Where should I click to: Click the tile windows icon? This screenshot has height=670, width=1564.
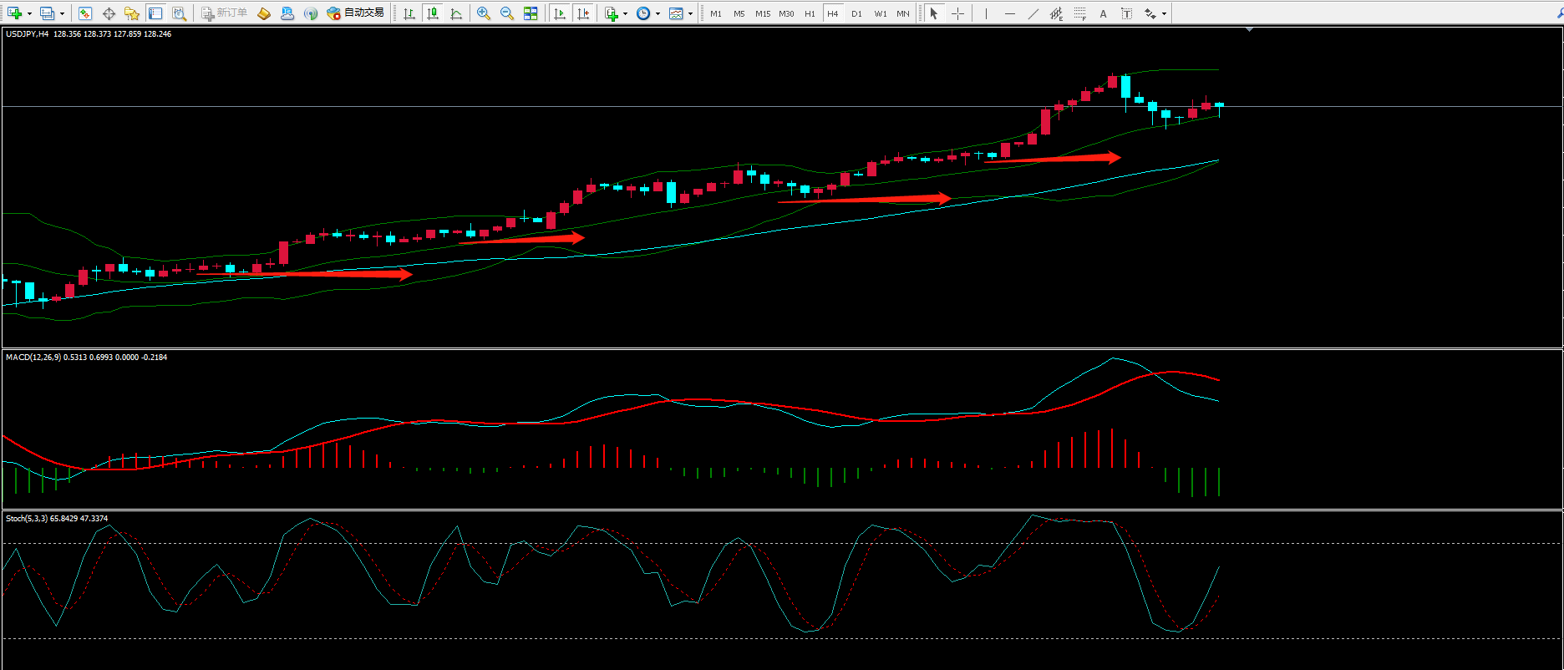point(531,13)
